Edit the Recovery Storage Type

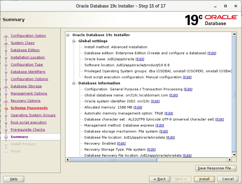pos(152,150)
